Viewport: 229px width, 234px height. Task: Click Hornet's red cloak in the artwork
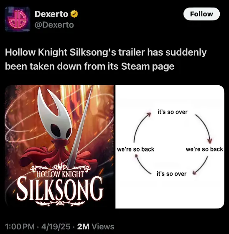[x=58, y=155]
